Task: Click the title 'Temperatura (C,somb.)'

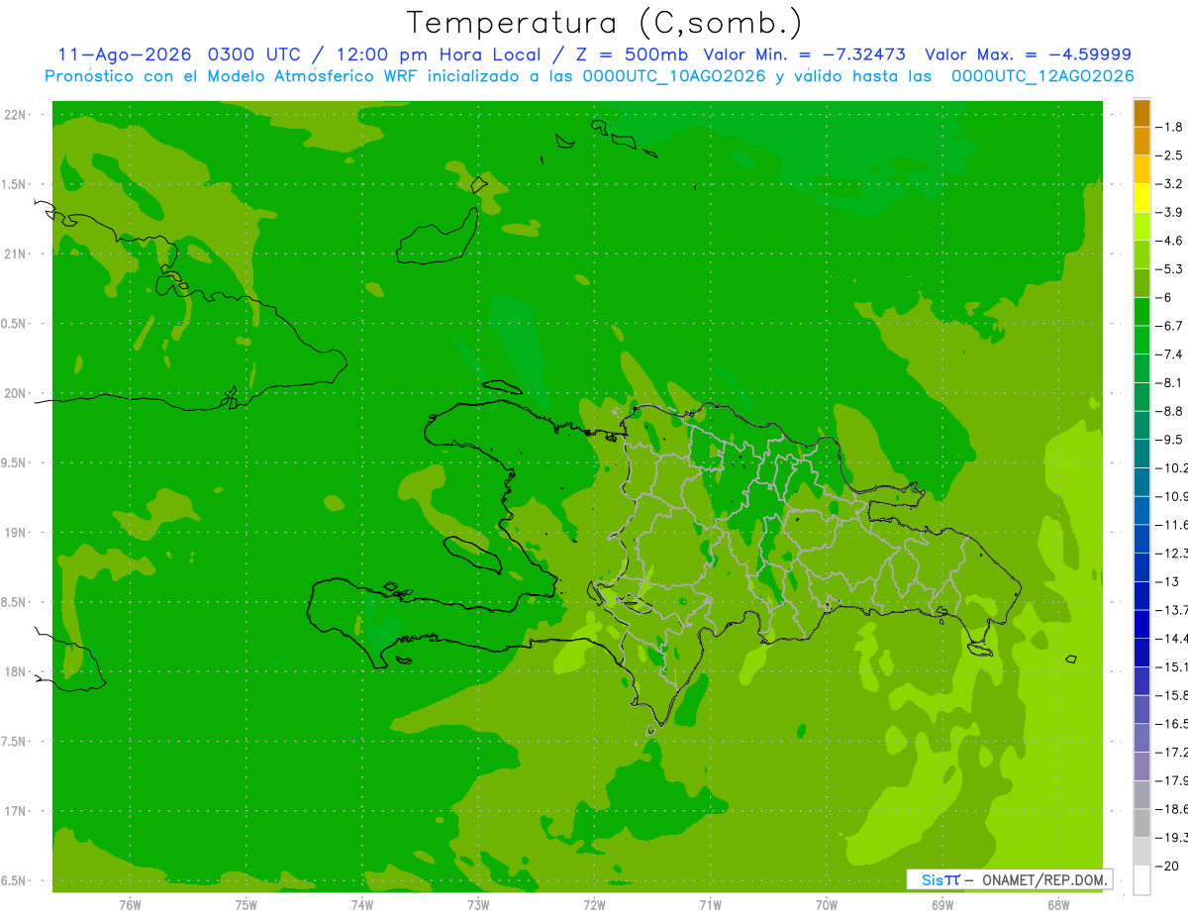Action: 605,24
